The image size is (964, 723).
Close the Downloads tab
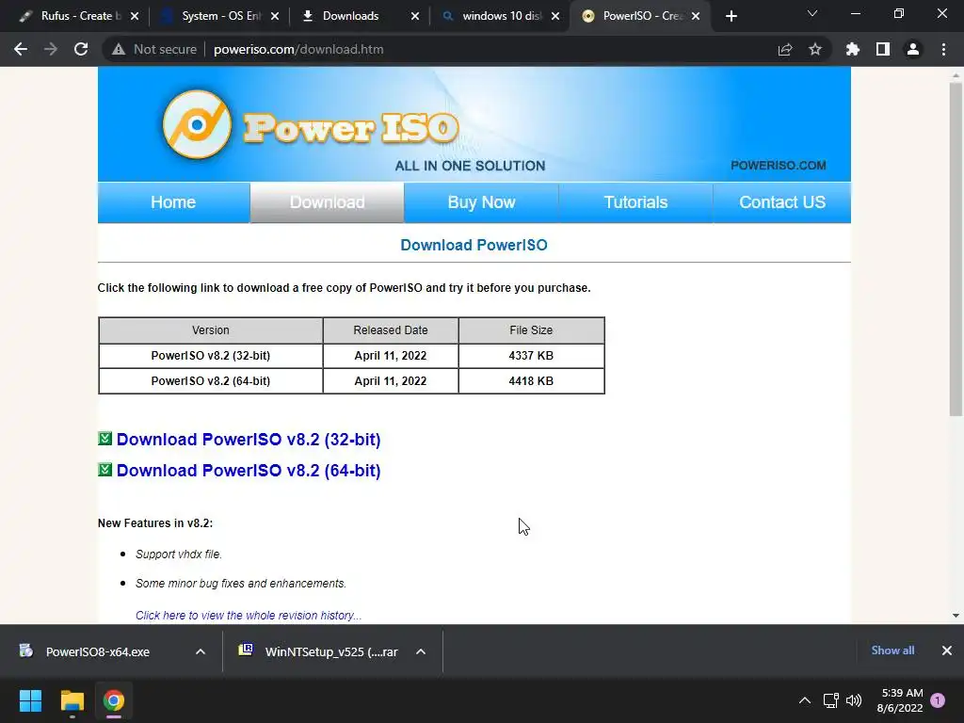tap(415, 16)
